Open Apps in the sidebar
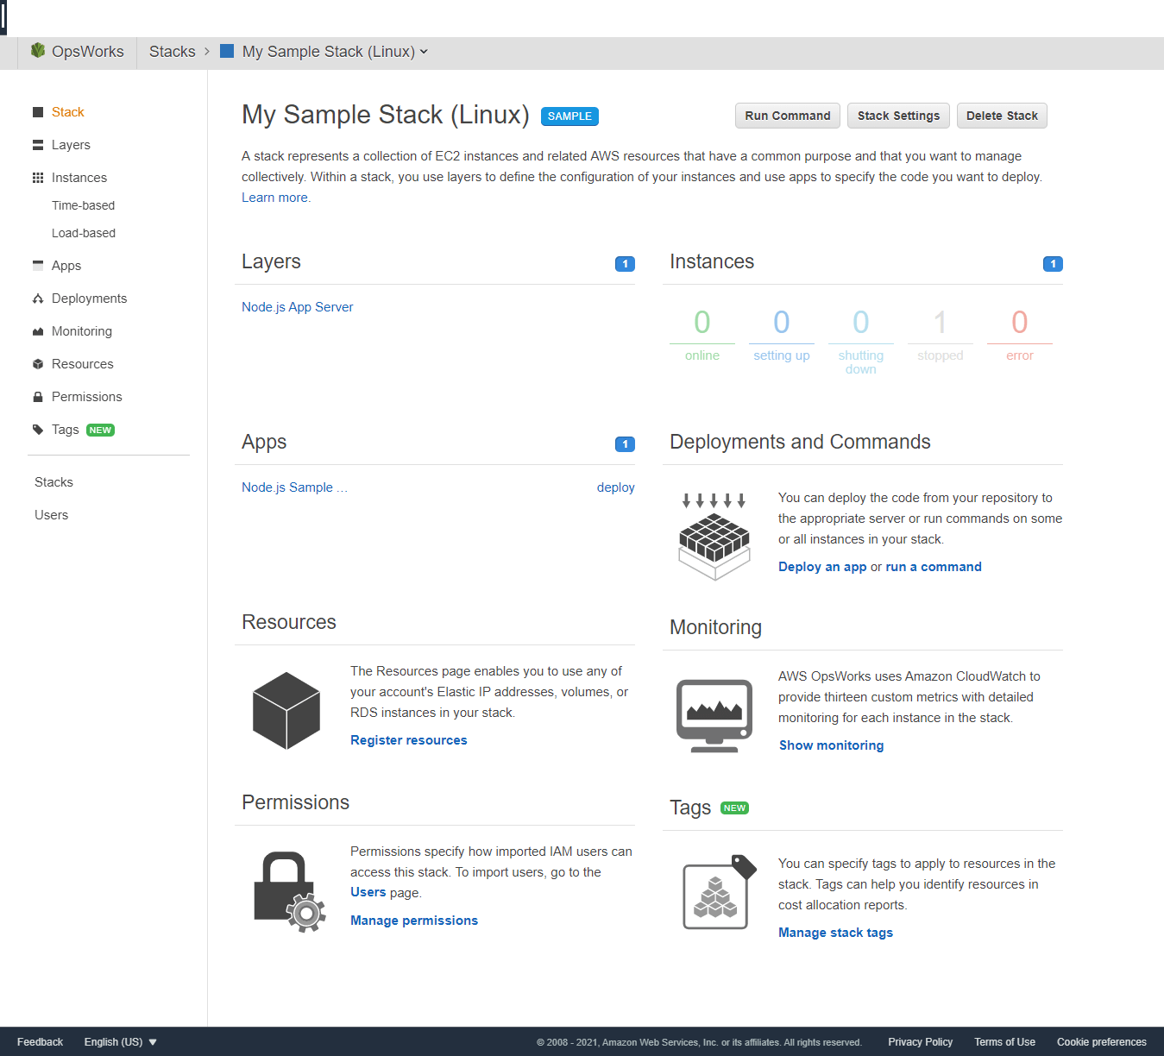1164x1056 pixels. tap(66, 266)
